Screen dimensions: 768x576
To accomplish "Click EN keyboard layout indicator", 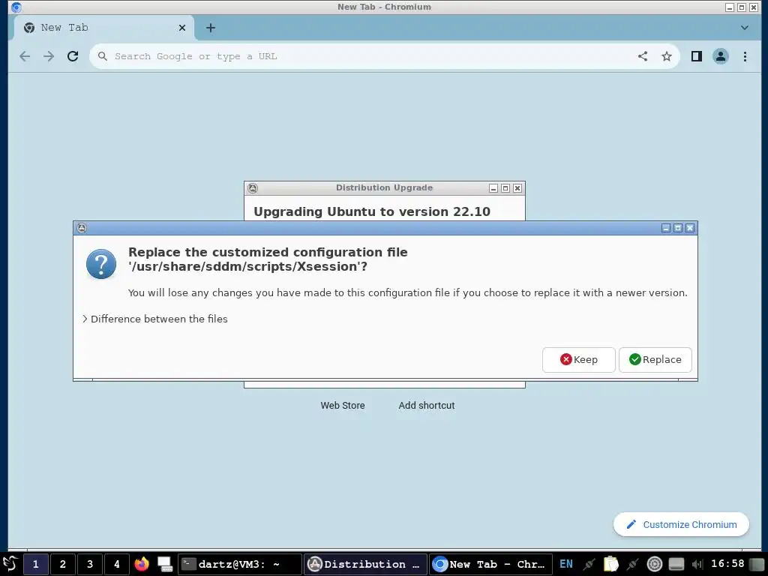I will (566, 564).
